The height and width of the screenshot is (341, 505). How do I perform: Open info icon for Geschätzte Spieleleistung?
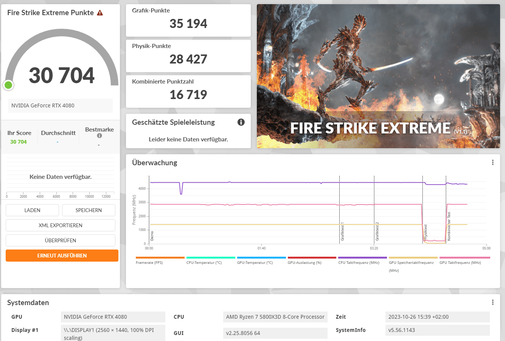tap(241, 122)
